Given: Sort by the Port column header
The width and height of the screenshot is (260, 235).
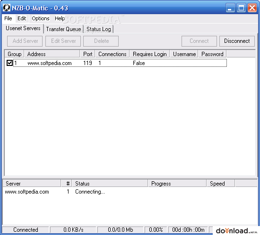Looking at the screenshot, I should pos(87,54).
